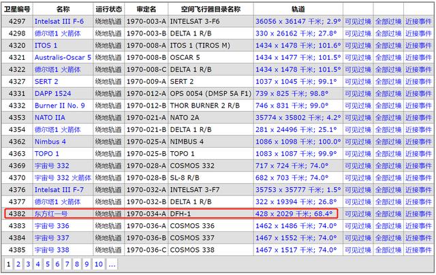The height and width of the screenshot is (275, 436).
Task: Open the Nimbus 4 satellite link
Action: (x=50, y=142)
